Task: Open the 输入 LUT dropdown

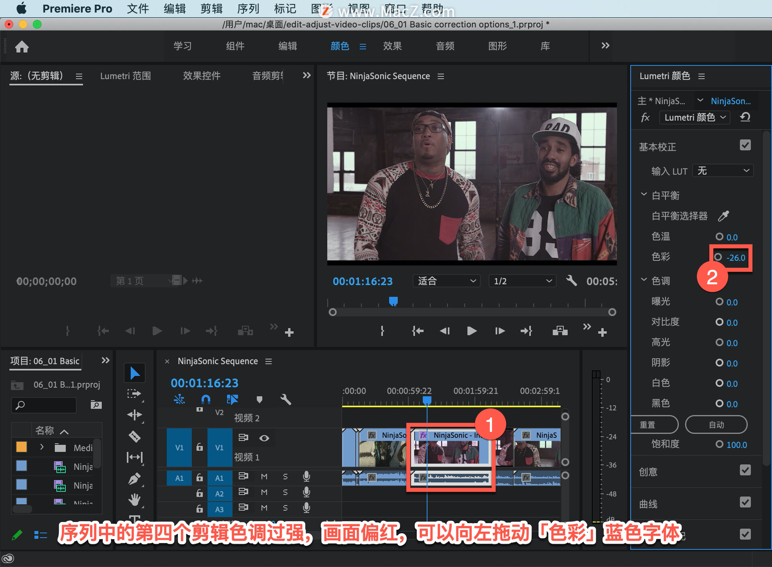Action: pos(723,171)
